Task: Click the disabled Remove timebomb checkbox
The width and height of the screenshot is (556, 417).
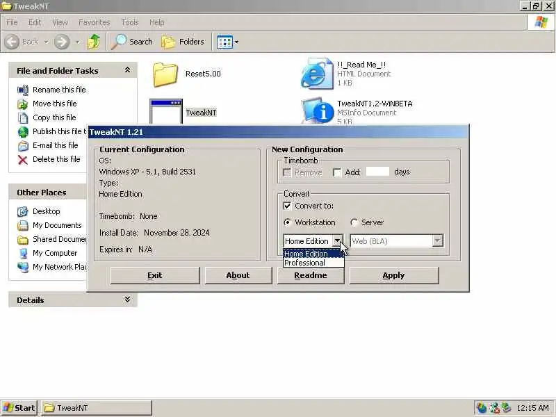Action: tap(287, 172)
